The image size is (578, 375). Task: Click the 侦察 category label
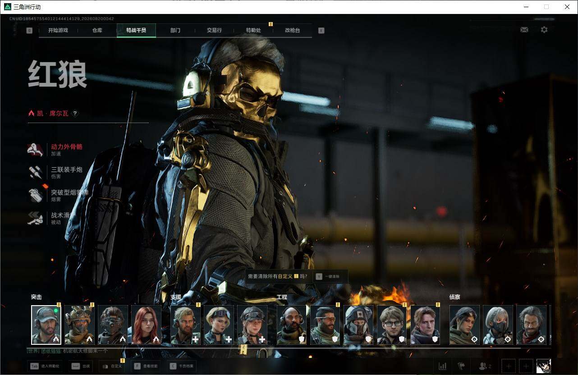click(454, 297)
